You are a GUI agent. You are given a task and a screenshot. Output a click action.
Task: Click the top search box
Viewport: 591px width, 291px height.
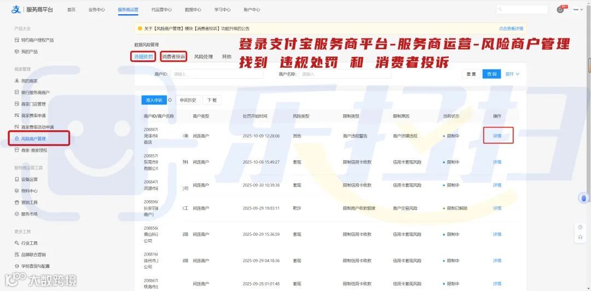pos(522,10)
